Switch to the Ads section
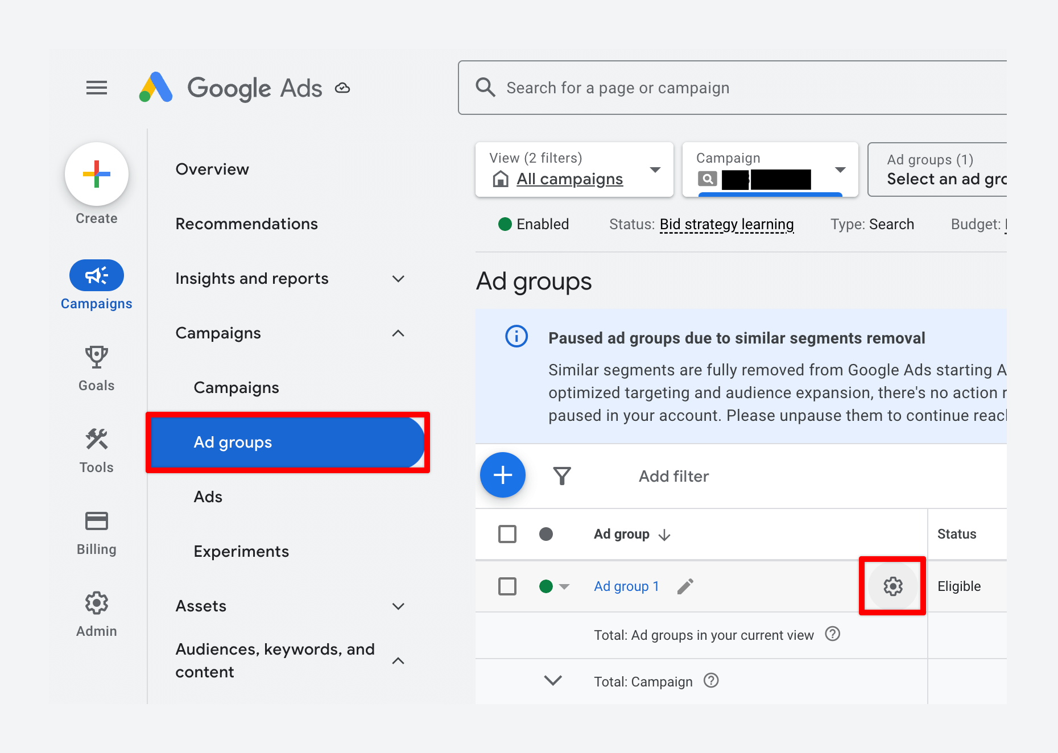The width and height of the screenshot is (1058, 753). coord(208,496)
